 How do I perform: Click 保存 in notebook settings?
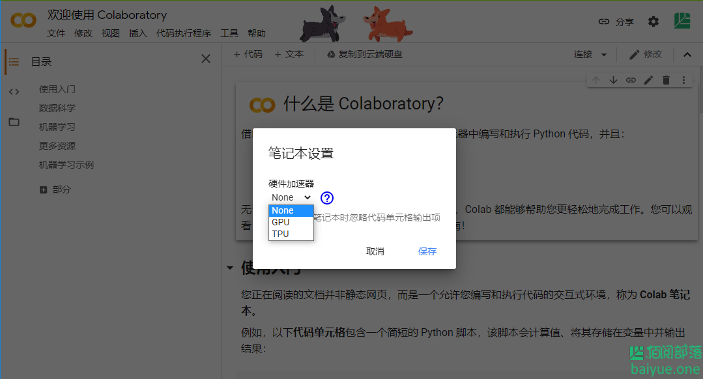point(427,251)
